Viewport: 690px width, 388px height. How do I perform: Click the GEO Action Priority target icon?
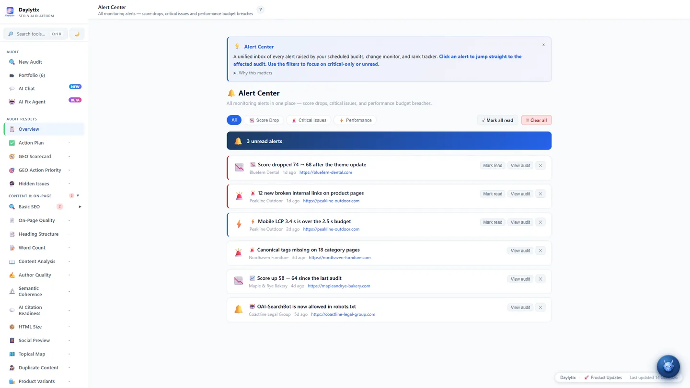[x=12, y=170]
